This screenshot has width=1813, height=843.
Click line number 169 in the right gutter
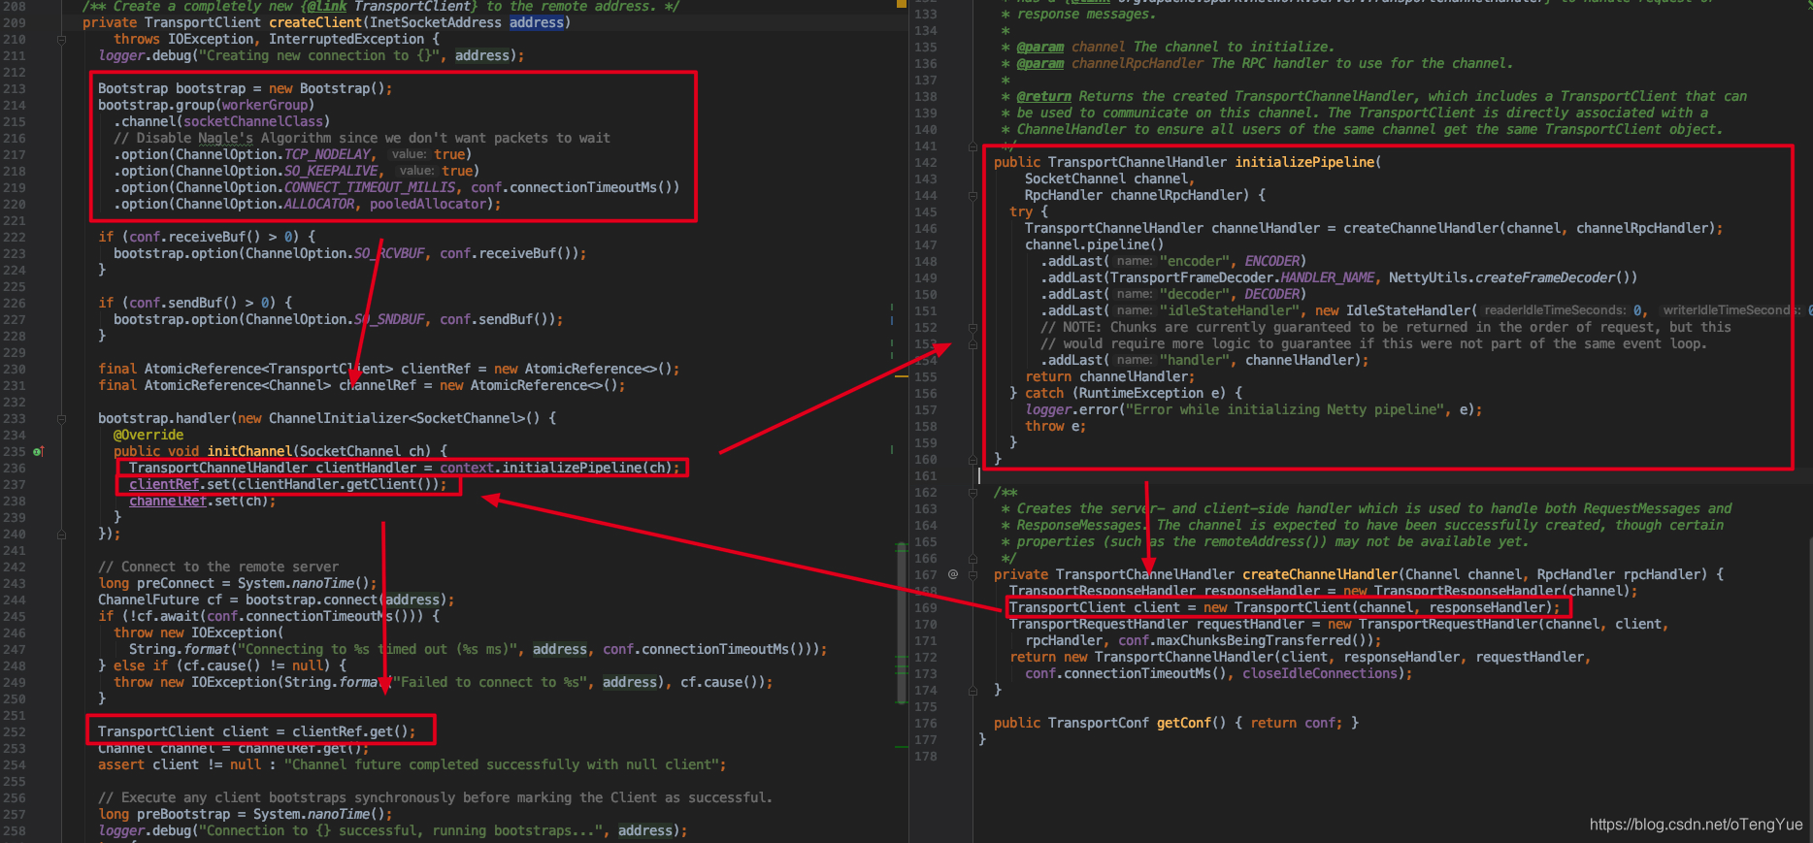[x=926, y=607]
